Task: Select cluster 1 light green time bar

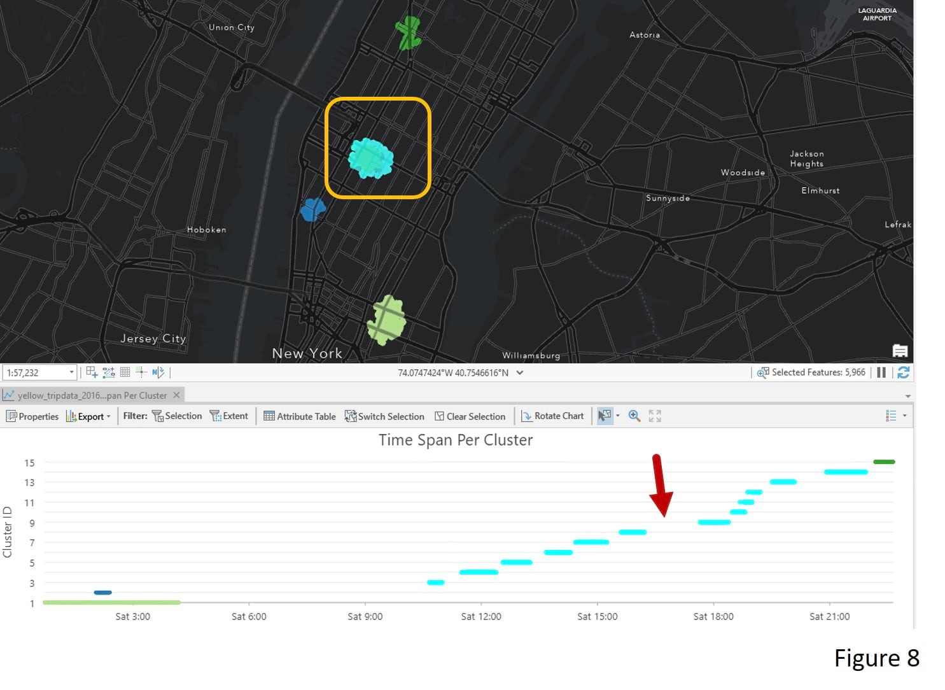Action: (x=111, y=602)
